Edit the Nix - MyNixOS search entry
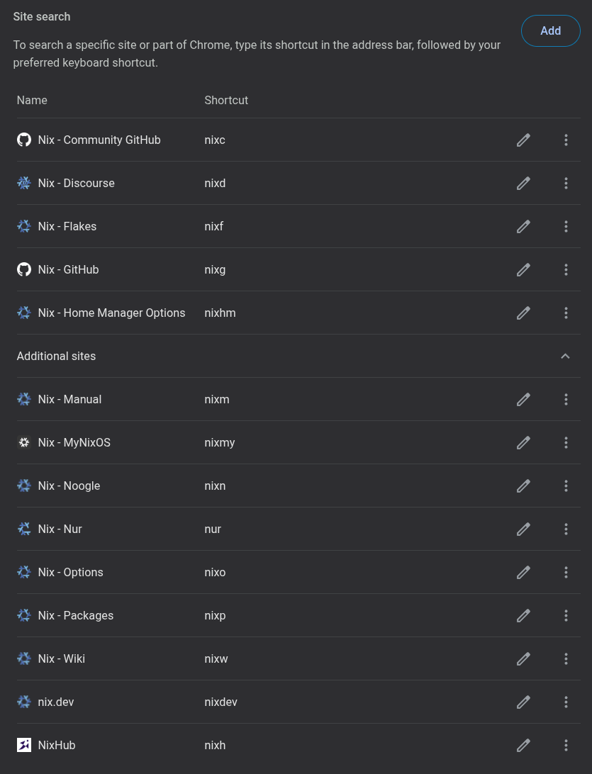Viewport: 592px width, 774px height. [523, 443]
